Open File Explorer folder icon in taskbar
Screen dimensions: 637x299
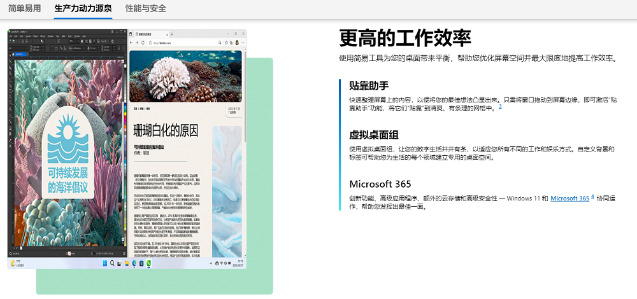tap(126, 263)
